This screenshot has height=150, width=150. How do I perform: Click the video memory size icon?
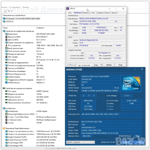6,62
